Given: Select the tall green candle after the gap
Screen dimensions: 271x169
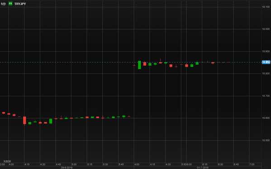Looking at the screenshot, I should [x=139, y=65].
